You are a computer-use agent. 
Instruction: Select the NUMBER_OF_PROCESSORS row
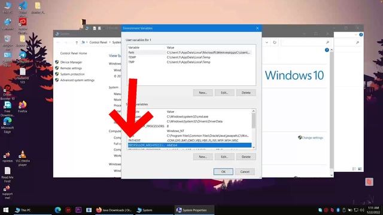click(190, 126)
